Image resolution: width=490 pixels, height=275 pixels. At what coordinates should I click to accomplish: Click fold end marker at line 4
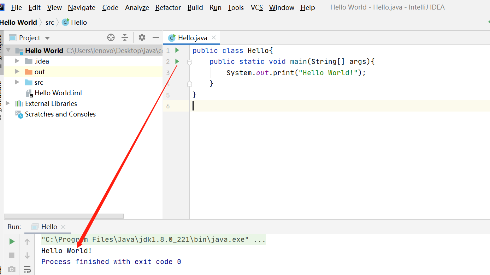(x=190, y=84)
